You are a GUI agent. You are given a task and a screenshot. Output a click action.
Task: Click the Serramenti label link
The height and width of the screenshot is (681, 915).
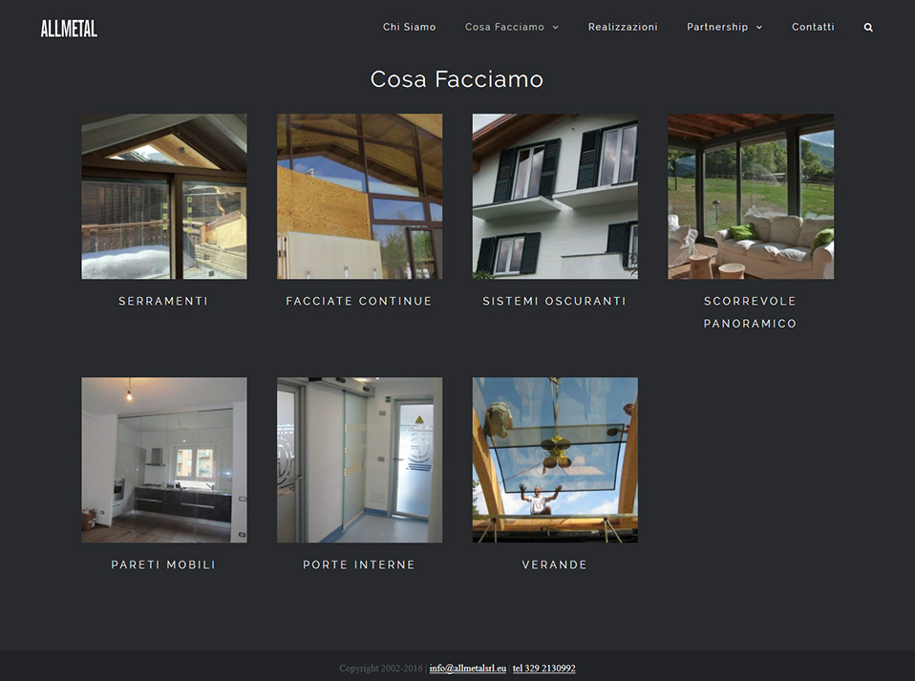pos(163,300)
